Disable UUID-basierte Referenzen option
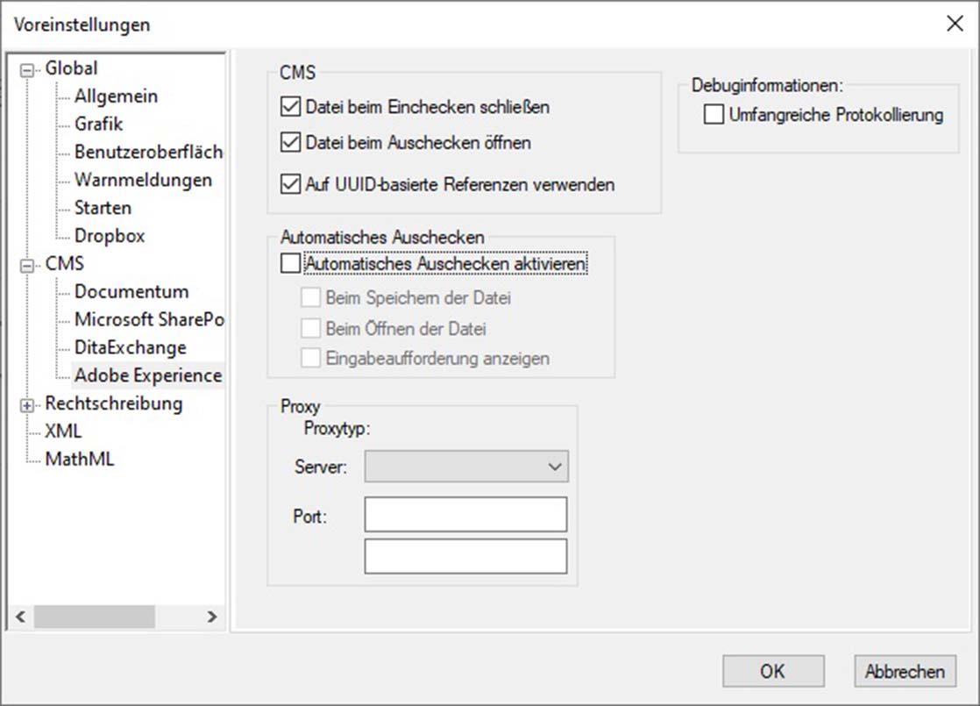This screenshot has height=706, width=980. [x=290, y=185]
